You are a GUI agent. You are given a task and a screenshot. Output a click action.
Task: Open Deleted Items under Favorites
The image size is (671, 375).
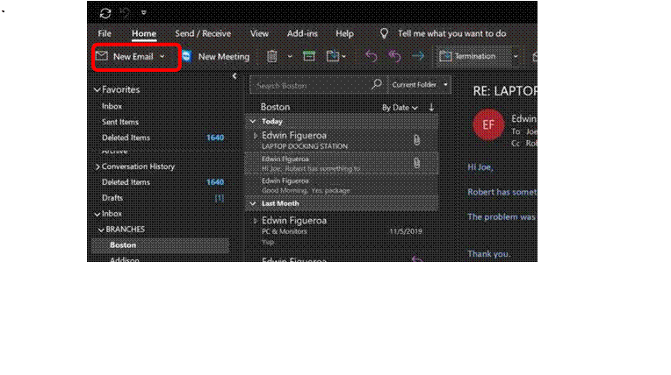pos(126,138)
